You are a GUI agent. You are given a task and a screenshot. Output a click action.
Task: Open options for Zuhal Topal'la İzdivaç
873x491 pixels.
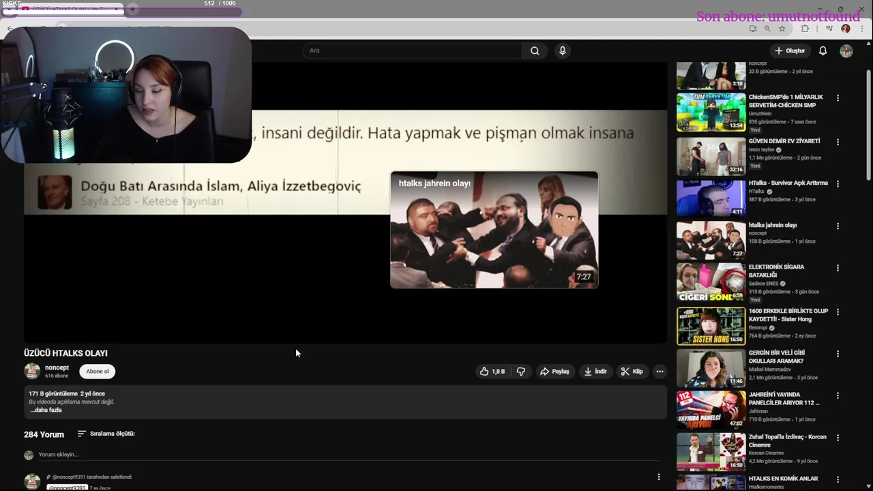(x=838, y=438)
